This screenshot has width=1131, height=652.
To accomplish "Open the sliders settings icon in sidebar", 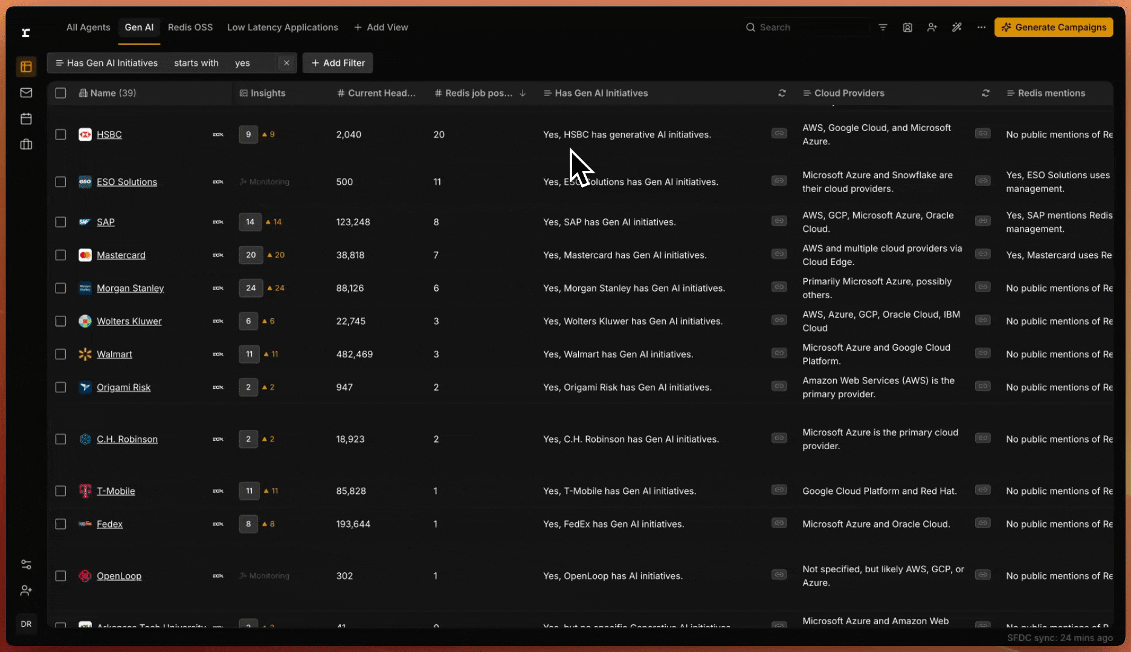I will tap(26, 564).
